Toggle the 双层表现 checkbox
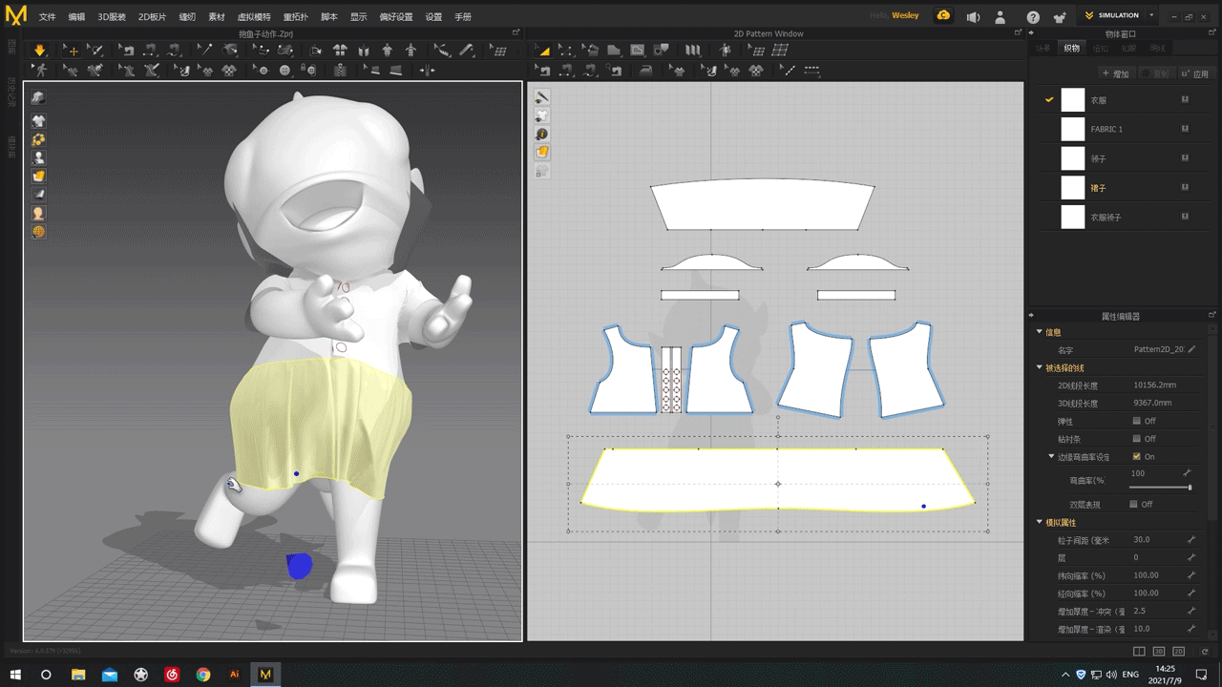This screenshot has height=687, width=1222. click(x=1133, y=504)
